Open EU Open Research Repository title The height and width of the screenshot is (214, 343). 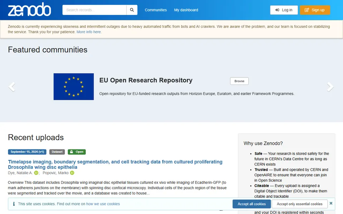[146, 80]
